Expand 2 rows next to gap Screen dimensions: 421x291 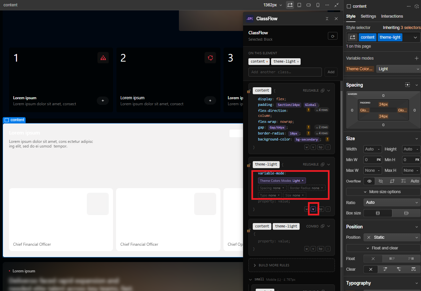pos(321,127)
